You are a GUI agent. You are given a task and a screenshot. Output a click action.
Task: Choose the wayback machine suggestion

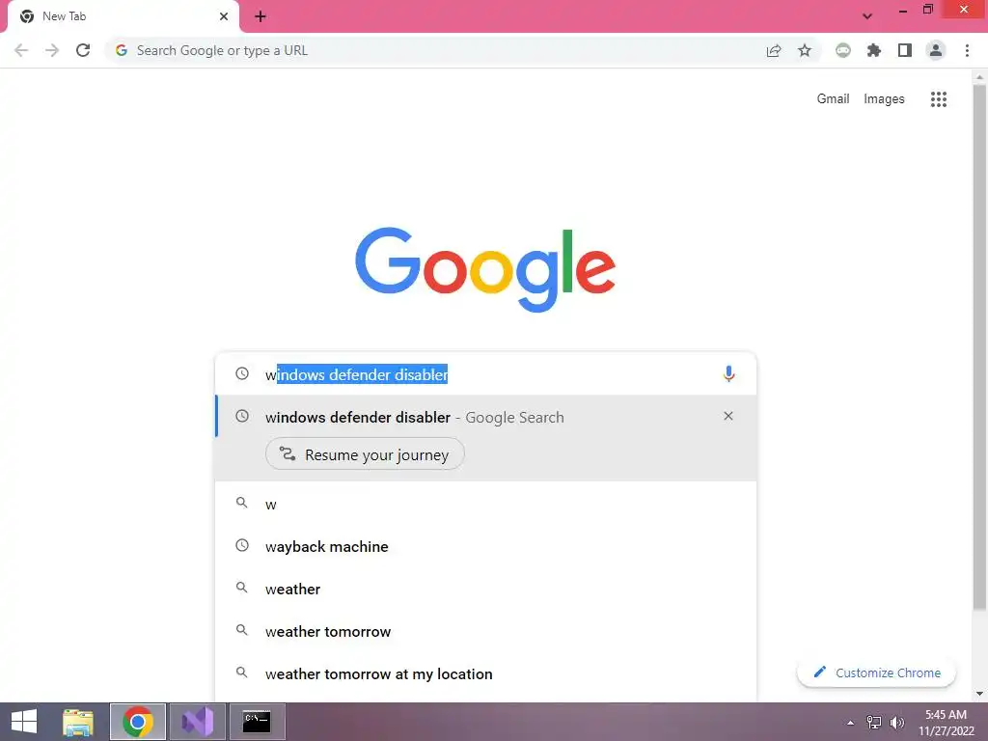pyautogui.click(x=485, y=546)
